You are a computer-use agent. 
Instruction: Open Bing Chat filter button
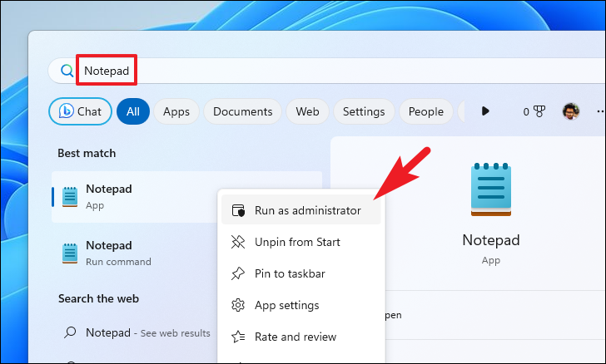(80, 111)
